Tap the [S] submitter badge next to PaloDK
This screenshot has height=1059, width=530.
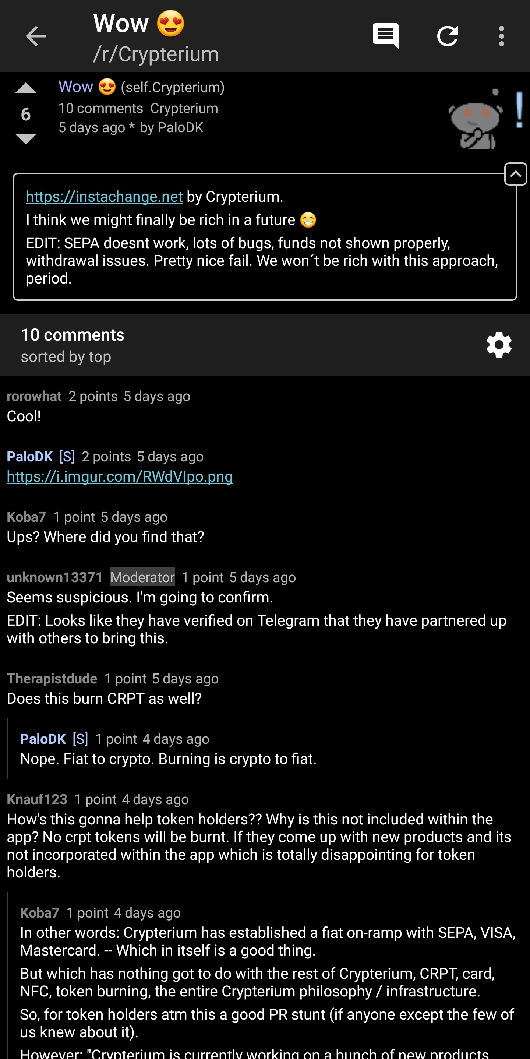click(x=67, y=456)
